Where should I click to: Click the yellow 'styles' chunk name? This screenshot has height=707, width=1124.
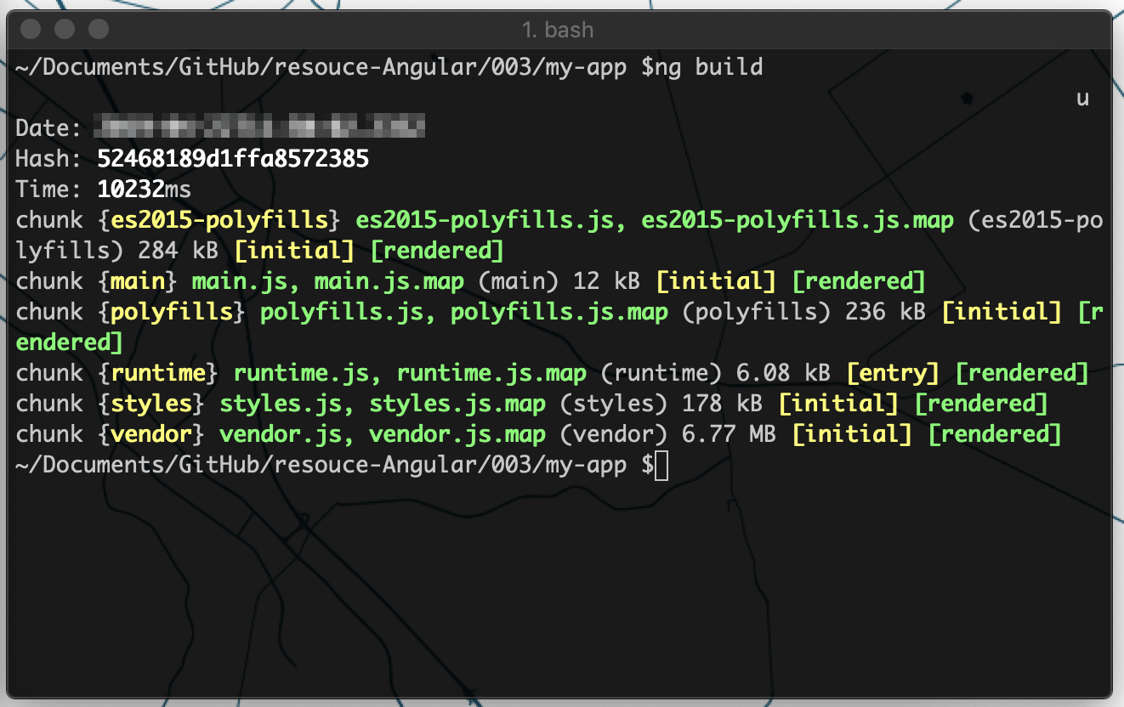pos(151,404)
